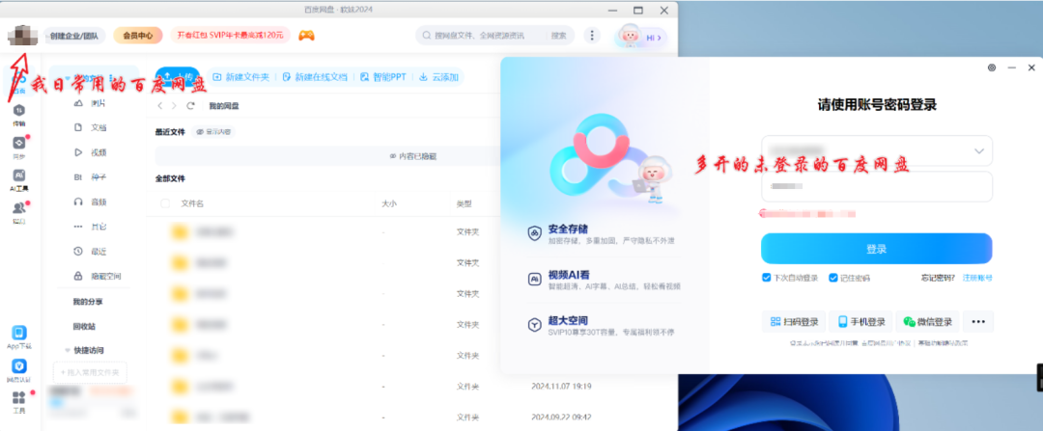Select the 文档 documents category

[89, 127]
